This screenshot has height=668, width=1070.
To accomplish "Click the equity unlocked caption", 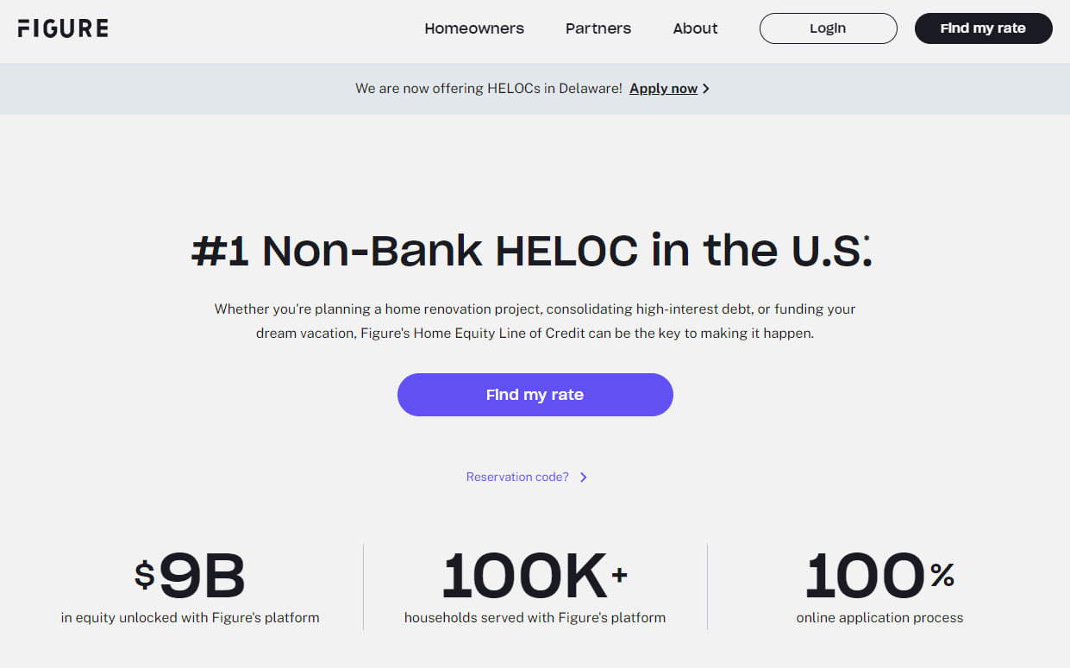I will 191,618.
